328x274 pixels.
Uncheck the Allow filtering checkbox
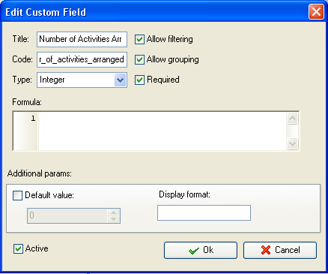pyautogui.click(x=139, y=39)
